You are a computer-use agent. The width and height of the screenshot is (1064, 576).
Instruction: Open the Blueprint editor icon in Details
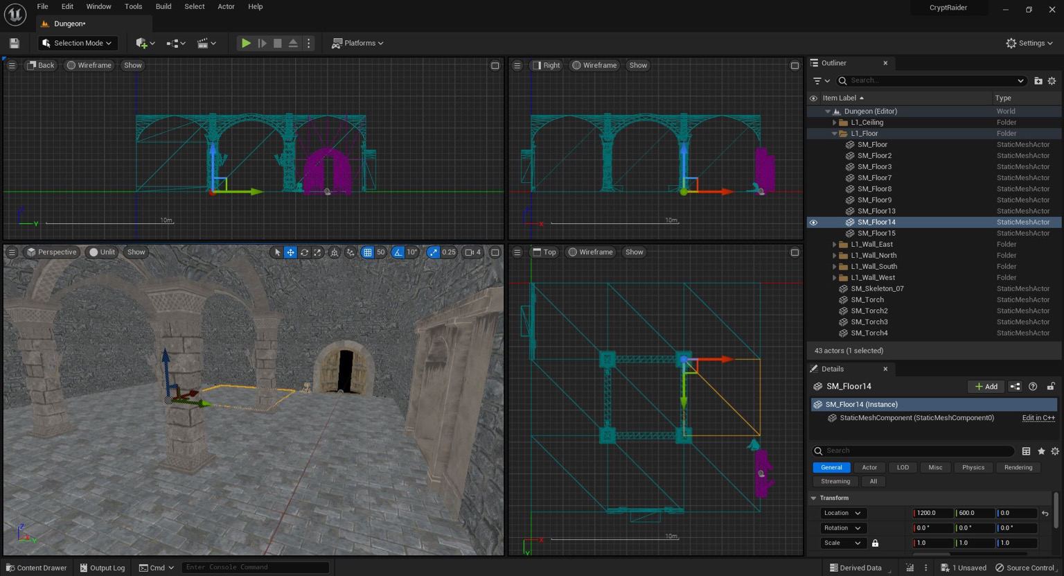1015,387
